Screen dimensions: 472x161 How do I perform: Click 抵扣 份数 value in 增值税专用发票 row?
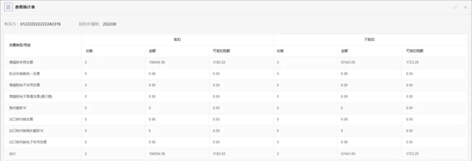(x=86, y=62)
